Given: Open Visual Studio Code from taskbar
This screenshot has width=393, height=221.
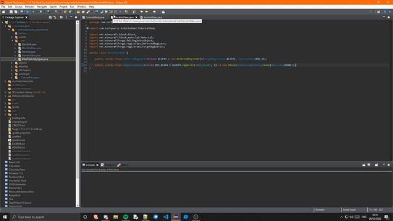Looking at the screenshot, I should [x=166, y=217].
